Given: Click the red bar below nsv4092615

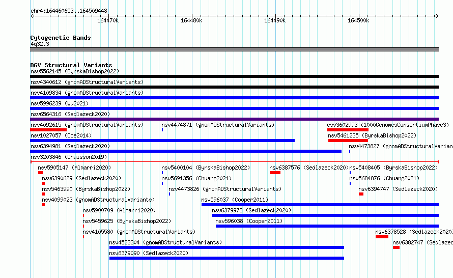Looking at the screenshot, I should point(48,130).
